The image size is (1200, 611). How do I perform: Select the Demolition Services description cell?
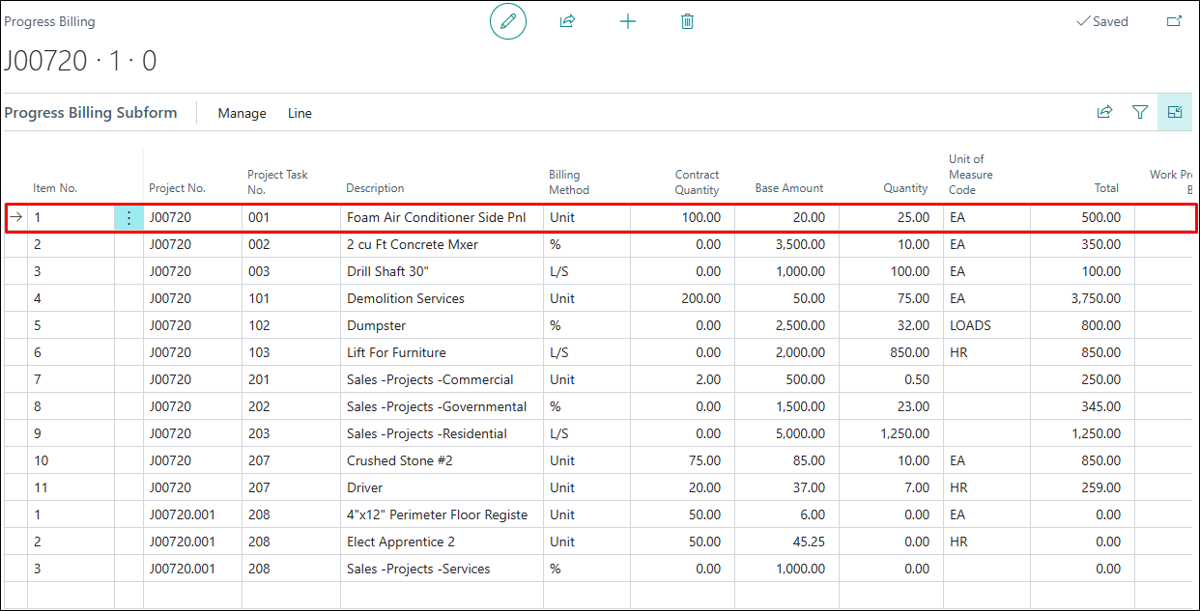point(406,299)
